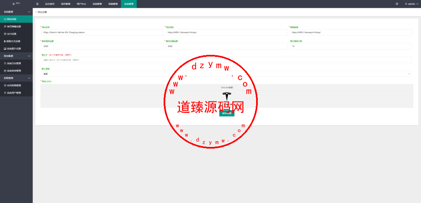Viewport: 421px width, 203px height.
Task: Collapse the 系统配置 sidebar group
Action: click(16, 12)
